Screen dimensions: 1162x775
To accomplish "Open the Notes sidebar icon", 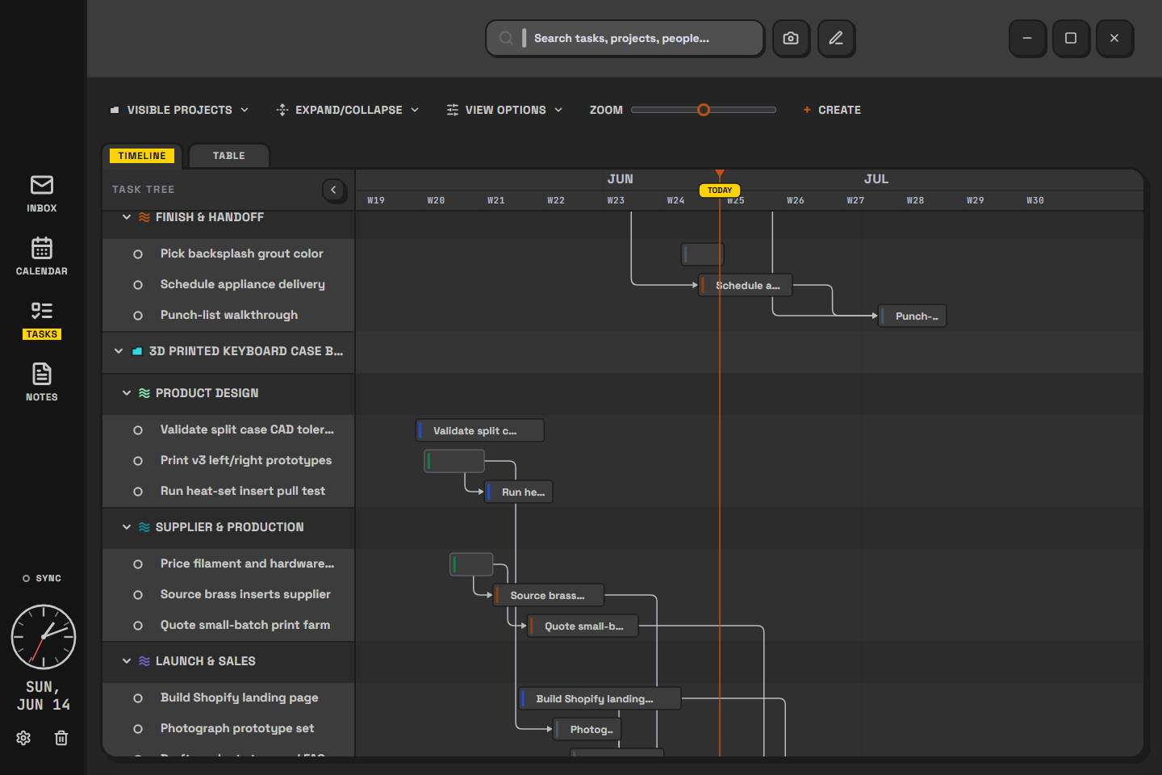I will click(42, 374).
